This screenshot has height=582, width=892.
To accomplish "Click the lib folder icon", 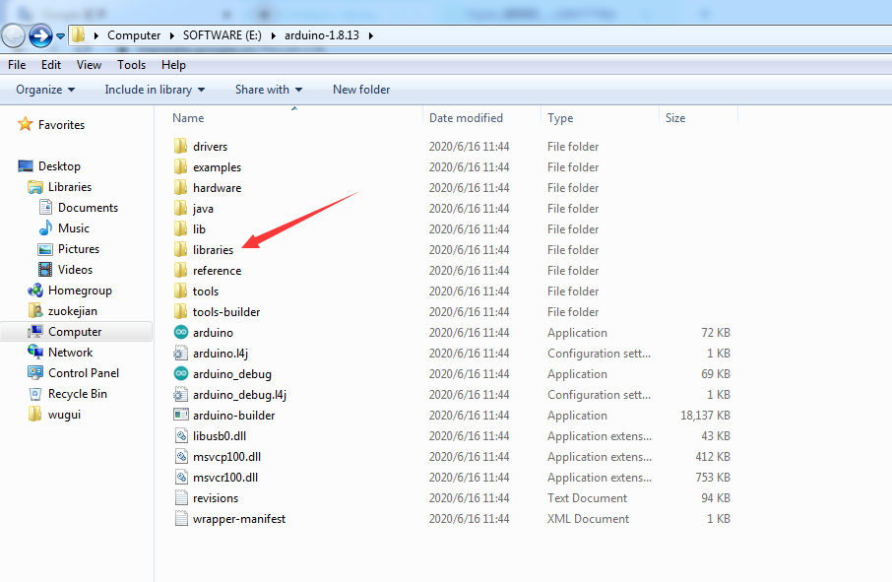I will [180, 228].
